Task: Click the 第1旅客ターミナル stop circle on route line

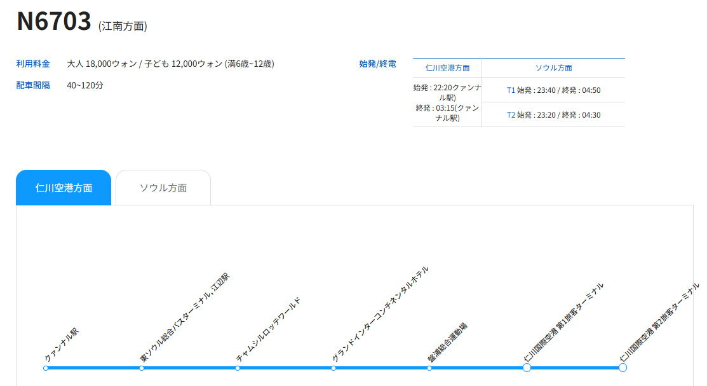Action: (527, 368)
